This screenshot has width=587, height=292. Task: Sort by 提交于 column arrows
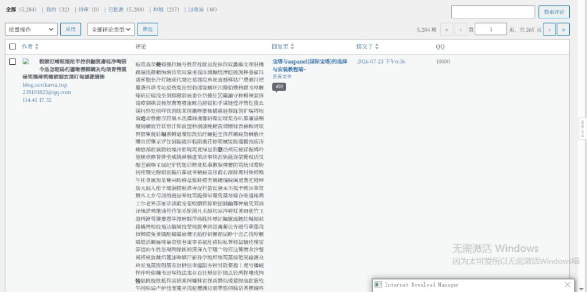tap(377, 46)
